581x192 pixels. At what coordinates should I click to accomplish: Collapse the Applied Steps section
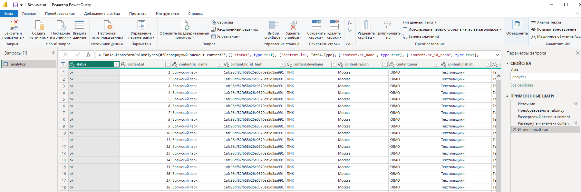pos(507,96)
